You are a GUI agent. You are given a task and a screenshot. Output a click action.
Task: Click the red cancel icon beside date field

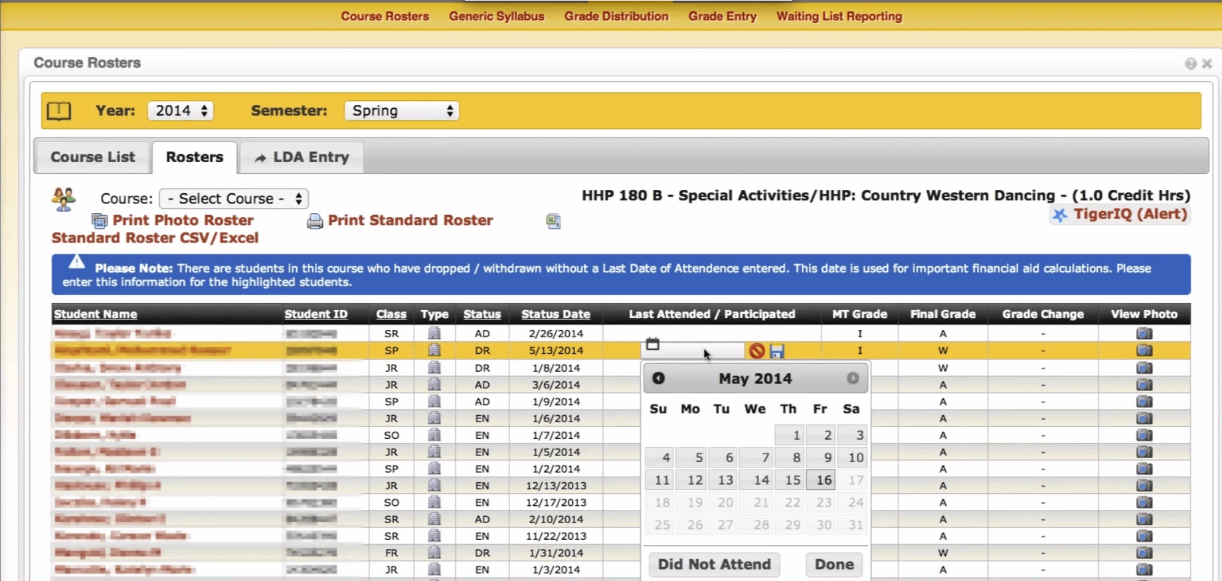tap(756, 351)
